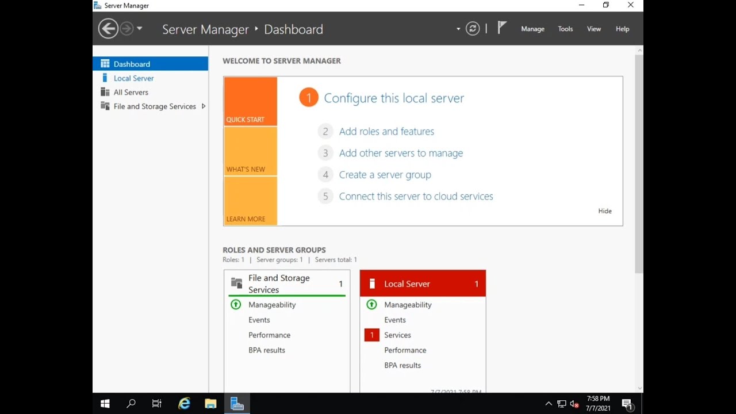Click Add other servers to manage
The image size is (736, 414).
[401, 153]
